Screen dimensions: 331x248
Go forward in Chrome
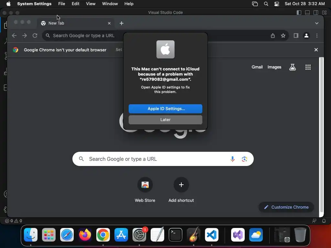pos(25,36)
